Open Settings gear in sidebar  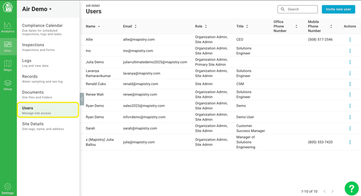pyautogui.click(x=8, y=188)
